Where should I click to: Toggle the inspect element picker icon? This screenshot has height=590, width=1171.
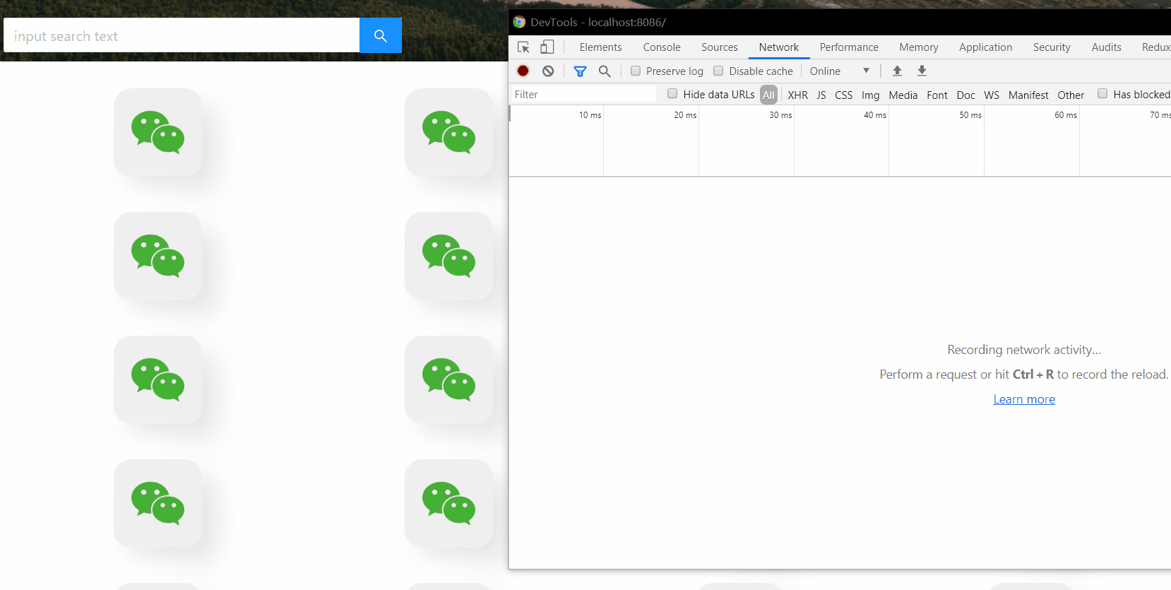click(x=523, y=47)
